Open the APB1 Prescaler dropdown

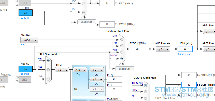(209, 31)
